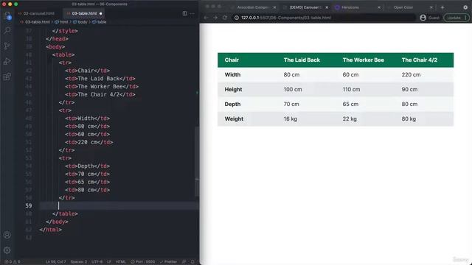Click the code line '<td>220 cm</td>'
Image resolution: width=472 pixels, height=265 pixels.
[x=89, y=142]
